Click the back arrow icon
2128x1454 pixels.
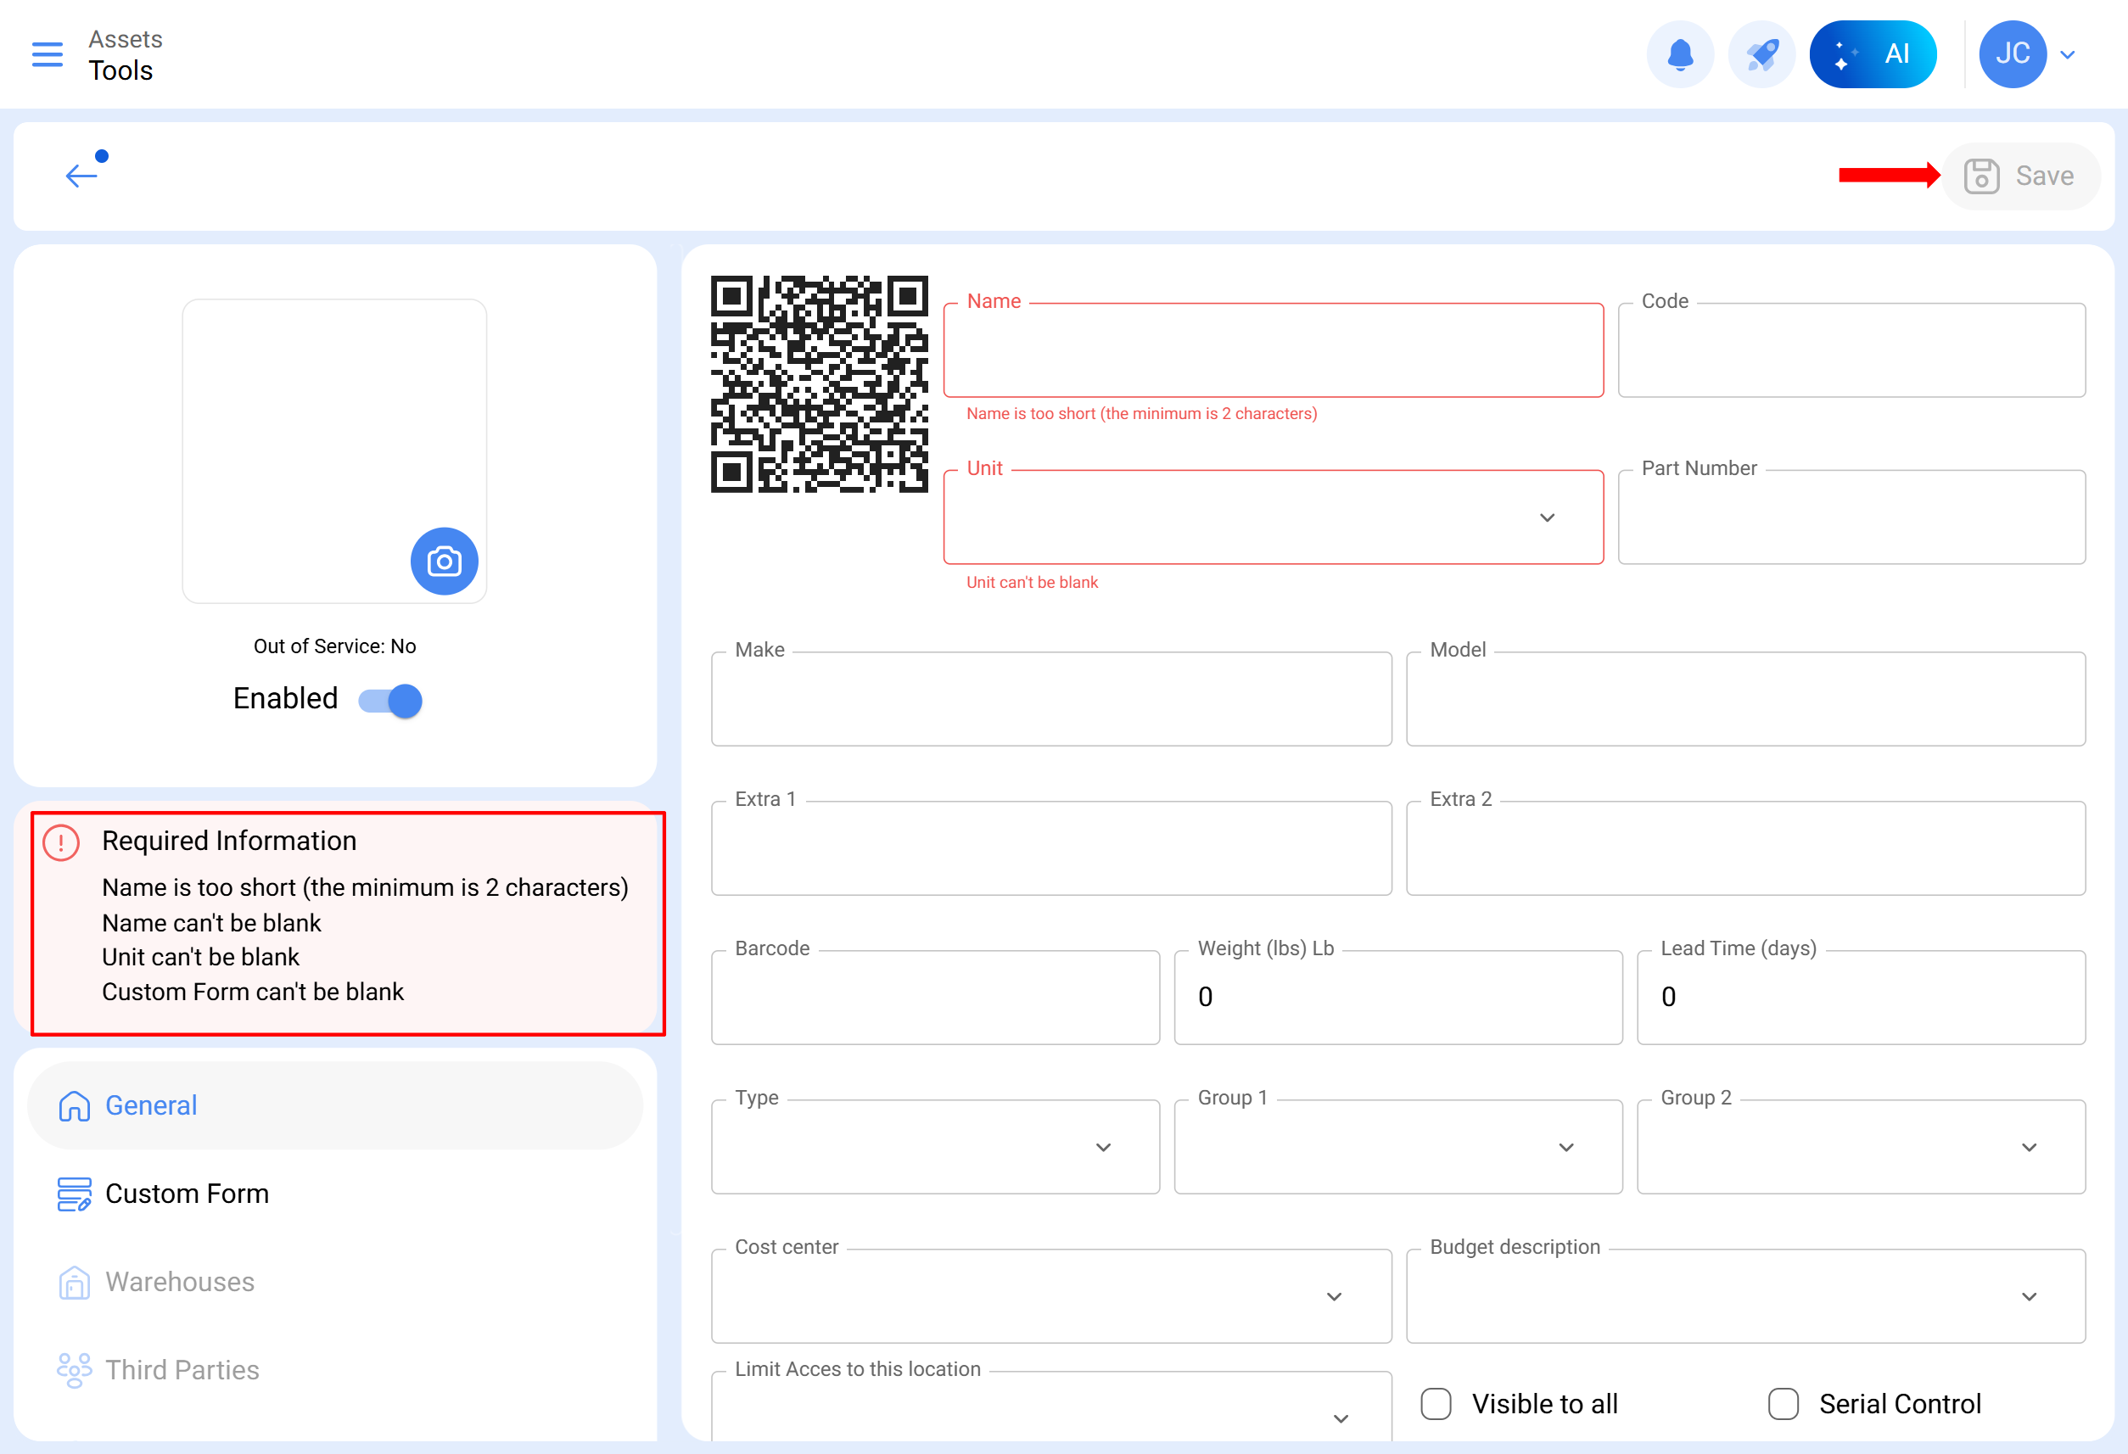click(x=81, y=175)
